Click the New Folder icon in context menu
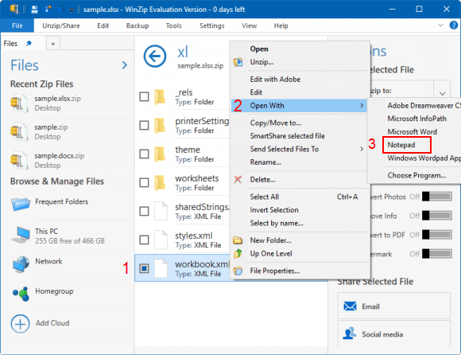461x355 pixels. point(238,240)
